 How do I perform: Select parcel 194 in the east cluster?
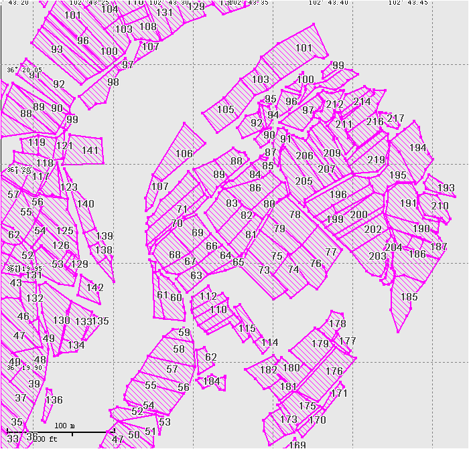(x=417, y=148)
